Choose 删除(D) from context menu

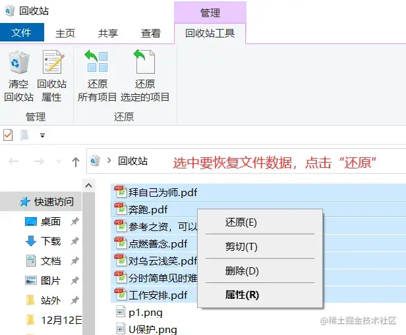tap(260, 271)
